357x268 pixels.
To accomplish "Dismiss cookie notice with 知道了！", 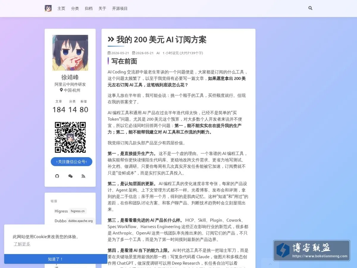I will click(x=56, y=259).
